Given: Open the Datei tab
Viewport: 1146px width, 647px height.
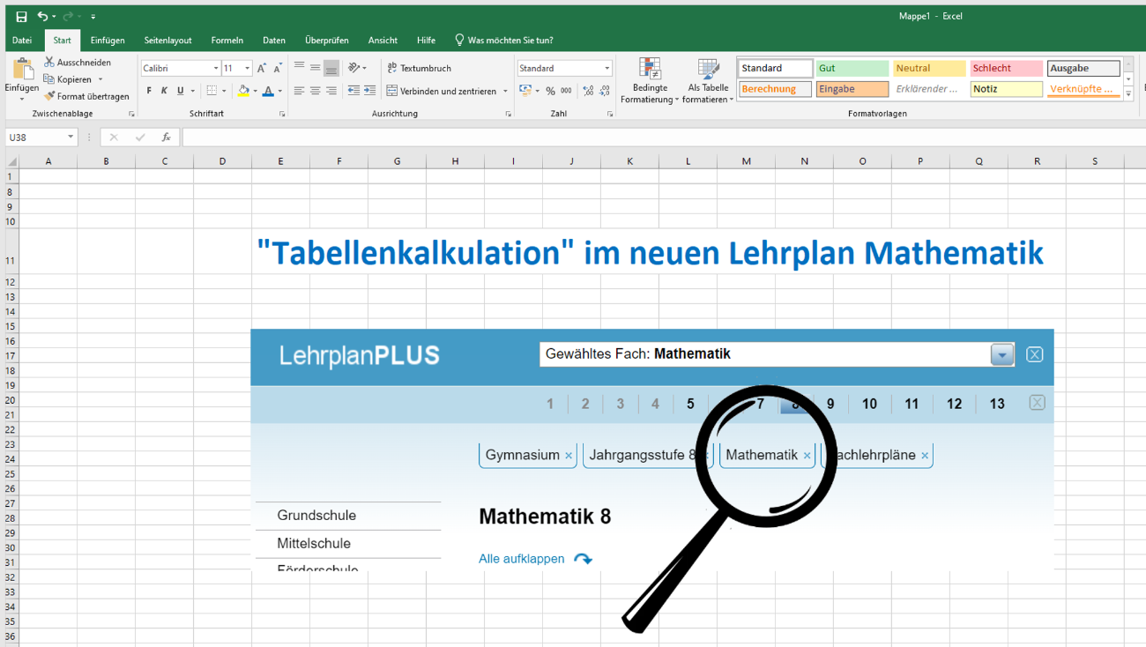Looking at the screenshot, I should [22, 41].
